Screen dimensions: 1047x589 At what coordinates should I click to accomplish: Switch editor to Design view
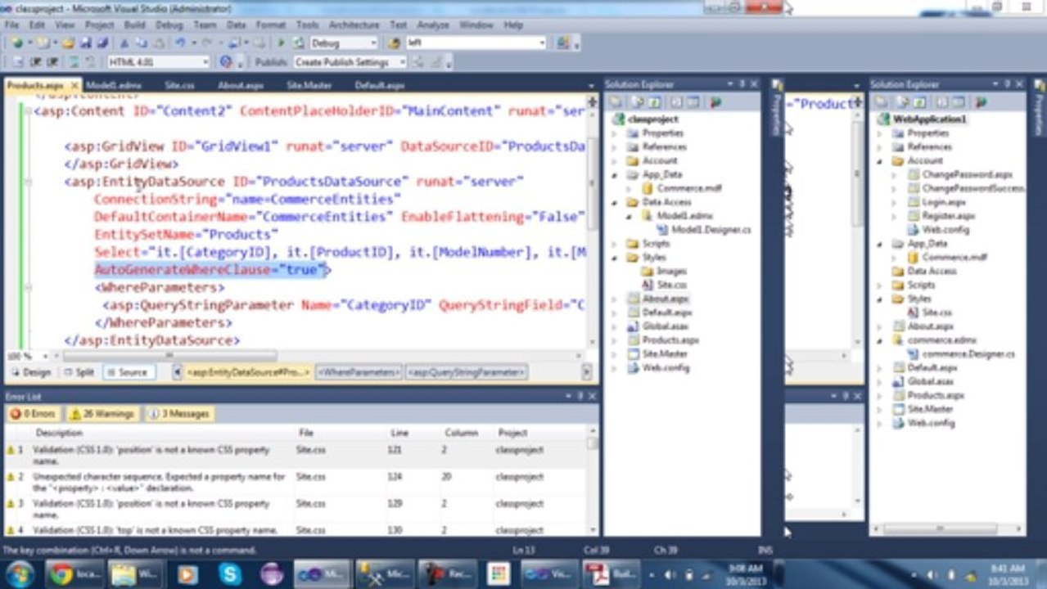[x=30, y=372]
